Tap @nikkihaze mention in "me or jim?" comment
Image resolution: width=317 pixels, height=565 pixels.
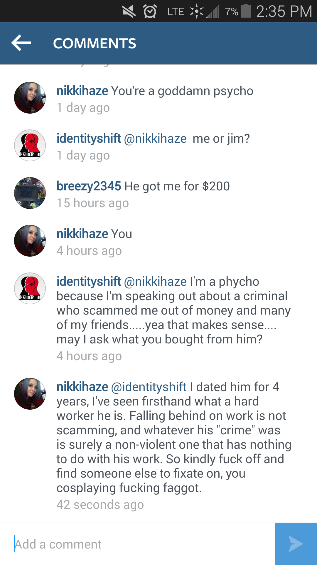(x=155, y=139)
